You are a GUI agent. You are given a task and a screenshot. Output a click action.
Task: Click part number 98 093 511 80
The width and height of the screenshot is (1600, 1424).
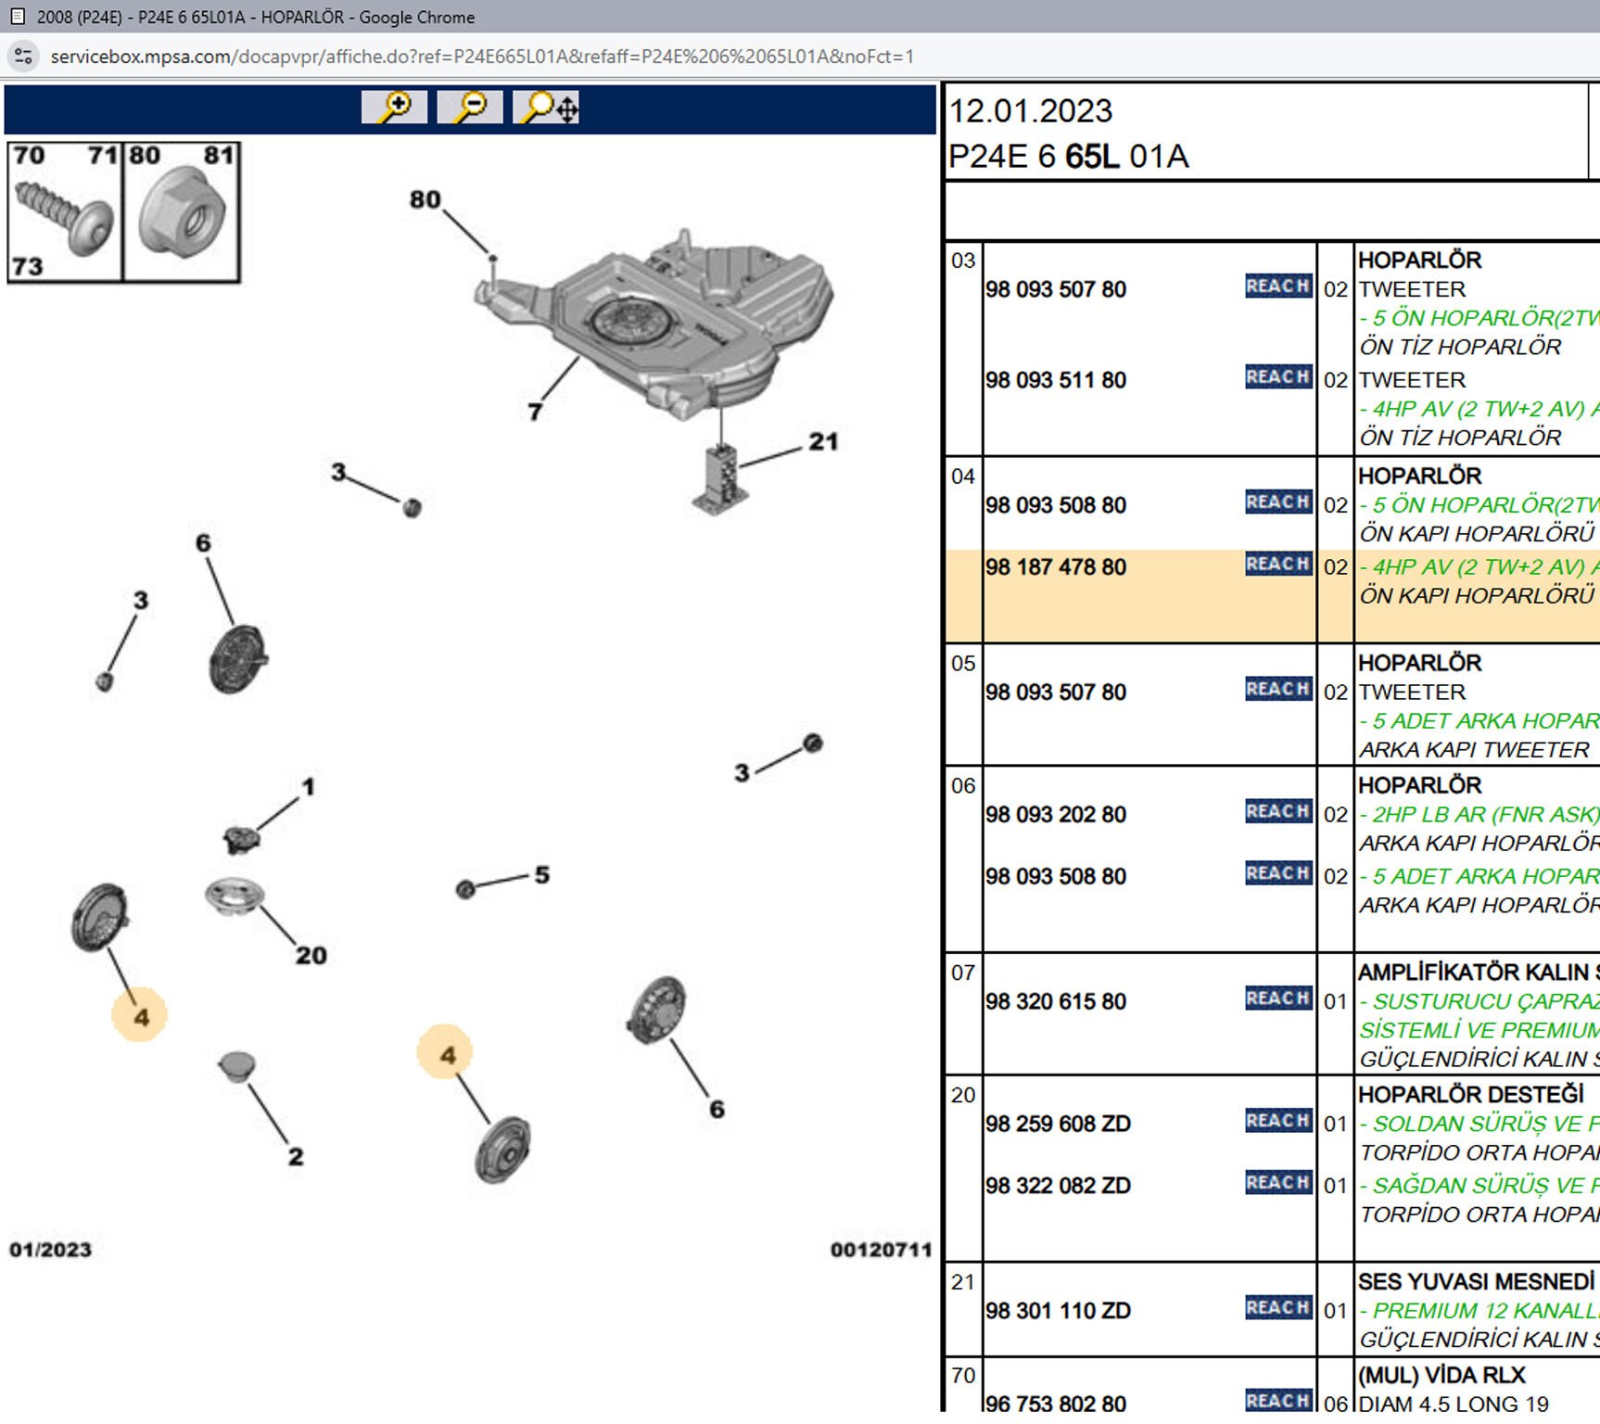(x=1056, y=380)
